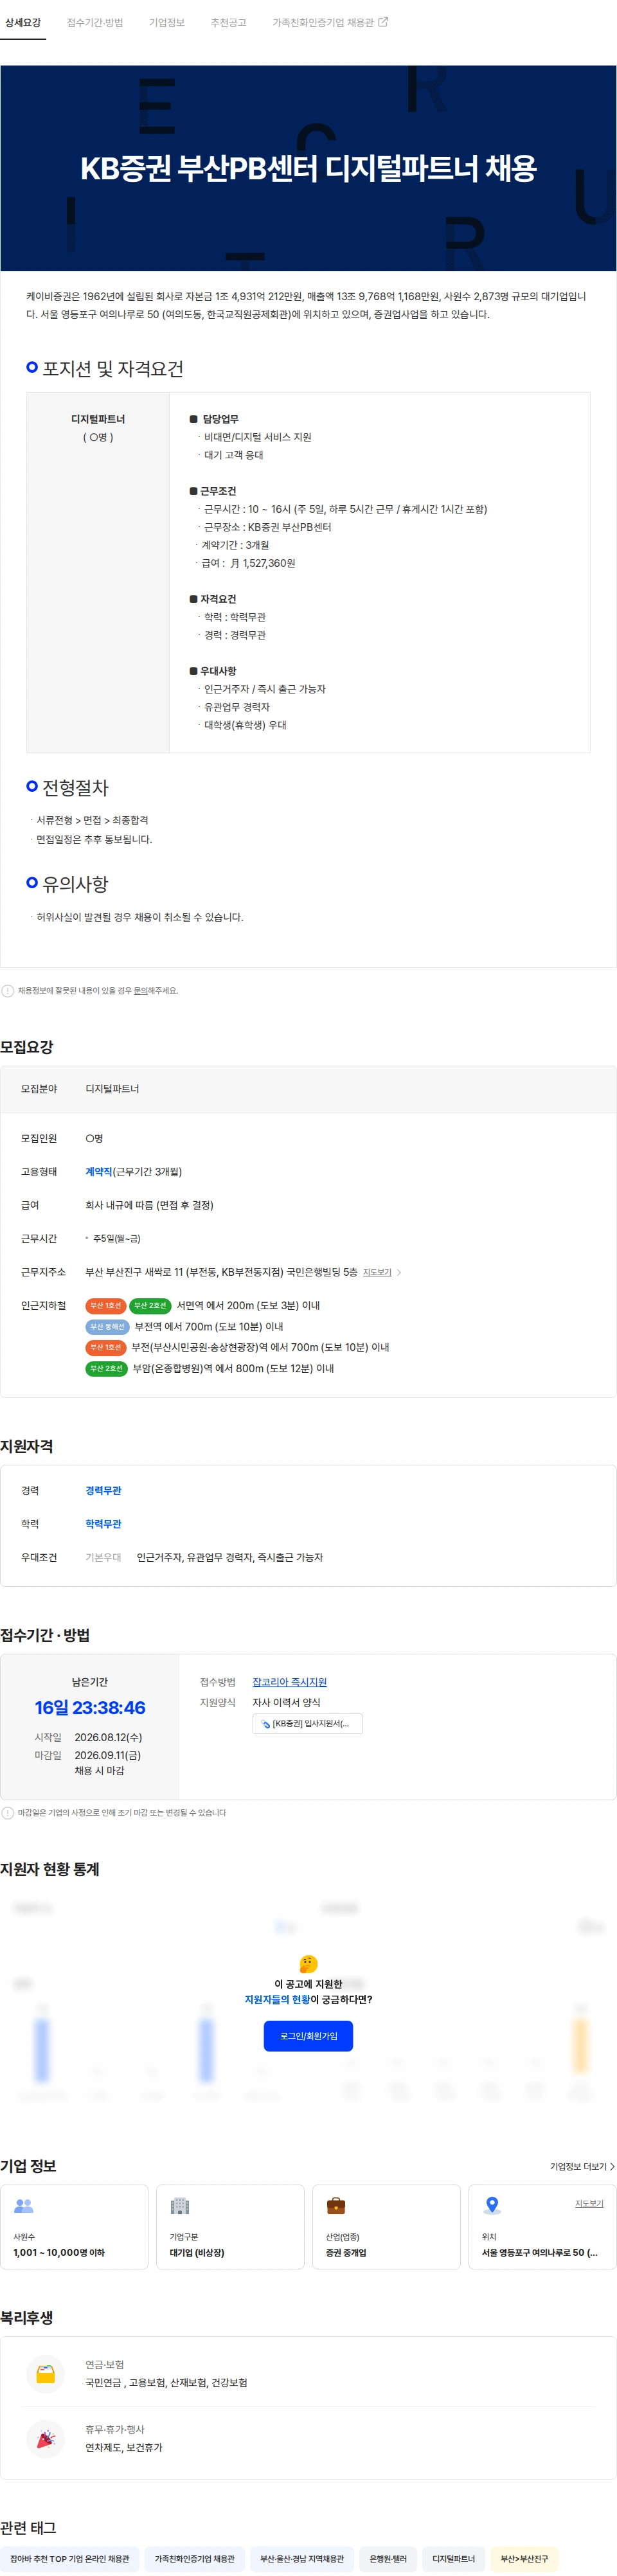Viewport: 617px width, 2576px height.
Task: Click the 16일 23:38:46 remaining time
Action: pos(90,1708)
